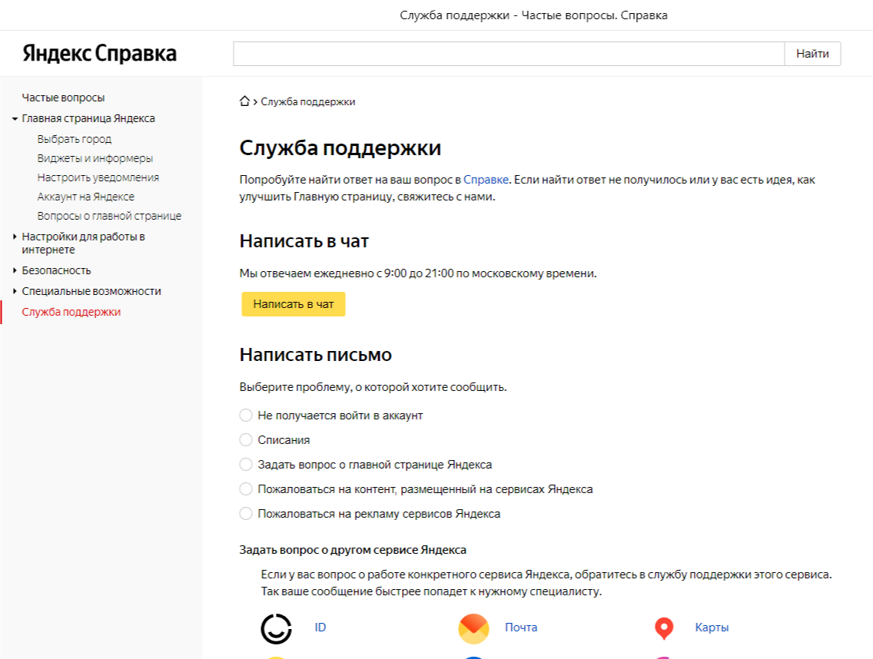Image resolution: width=873 pixels, height=659 pixels.
Task: Open 'Частые вопросы' in sidebar
Action: click(63, 98)
